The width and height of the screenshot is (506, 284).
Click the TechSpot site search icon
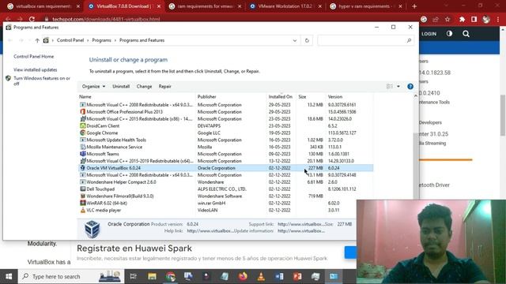[466, 34]
